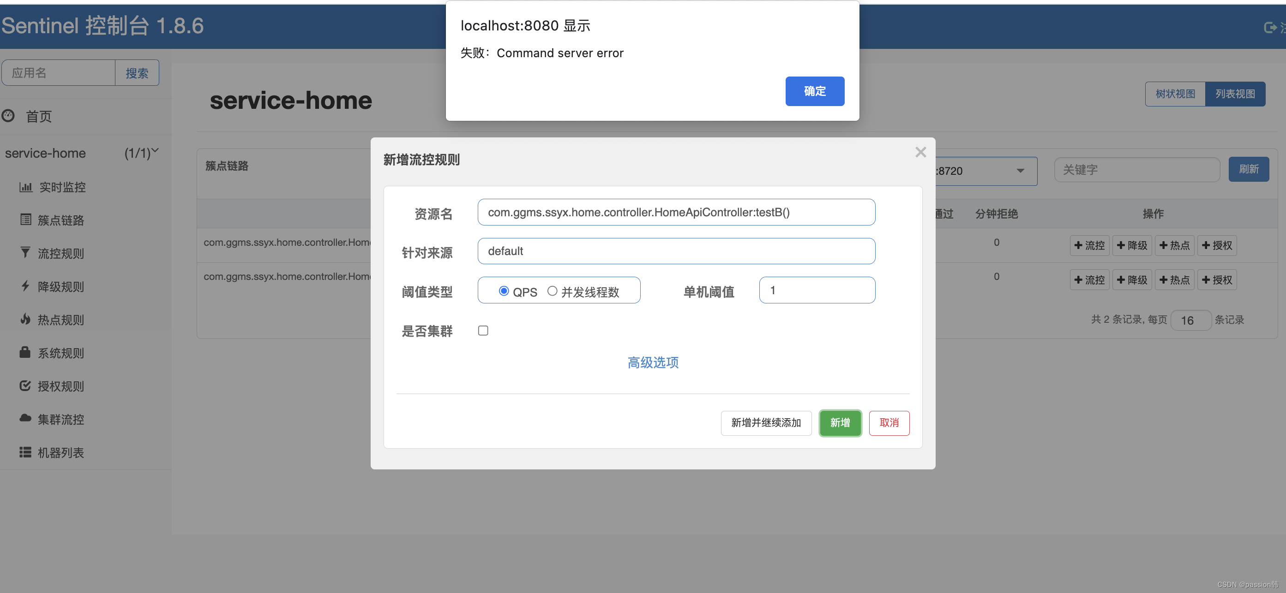
Task: Collapse the service-home app expander
Action: pos(155,150)
